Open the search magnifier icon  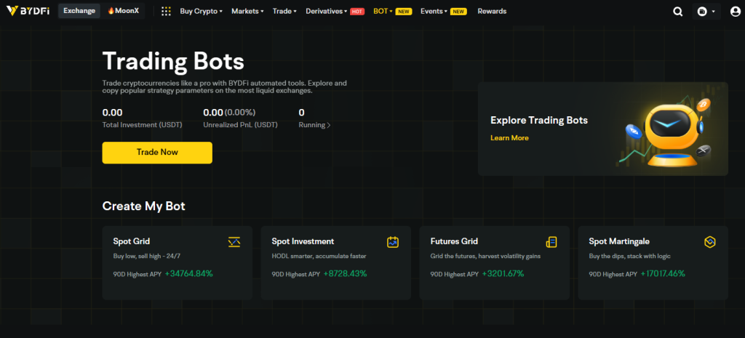(677, 12)
